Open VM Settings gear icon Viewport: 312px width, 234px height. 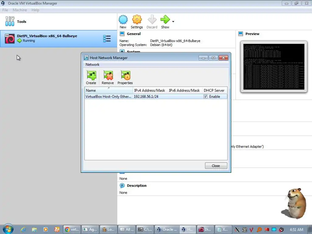[137, 19]
